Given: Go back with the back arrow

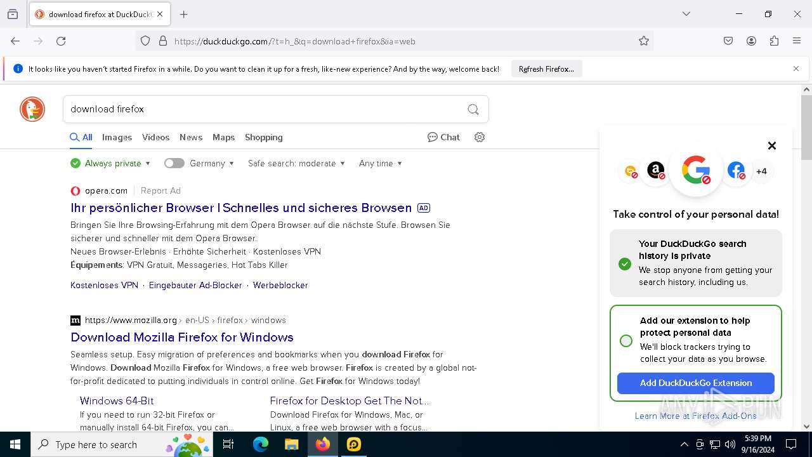Looking at the screenshot, I should [15, 41].
